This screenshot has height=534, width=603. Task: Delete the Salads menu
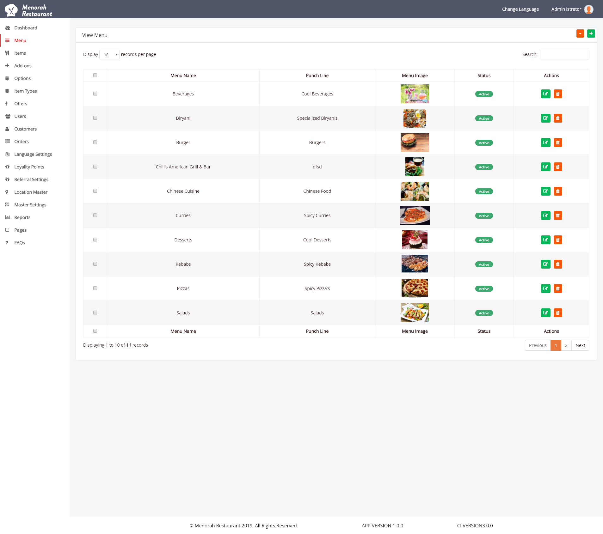[x=558, y=313]
